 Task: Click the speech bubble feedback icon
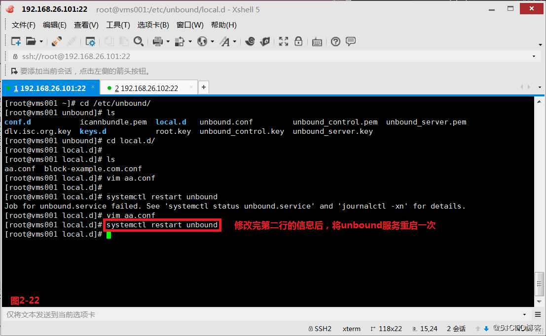click(x=351, y=41)
